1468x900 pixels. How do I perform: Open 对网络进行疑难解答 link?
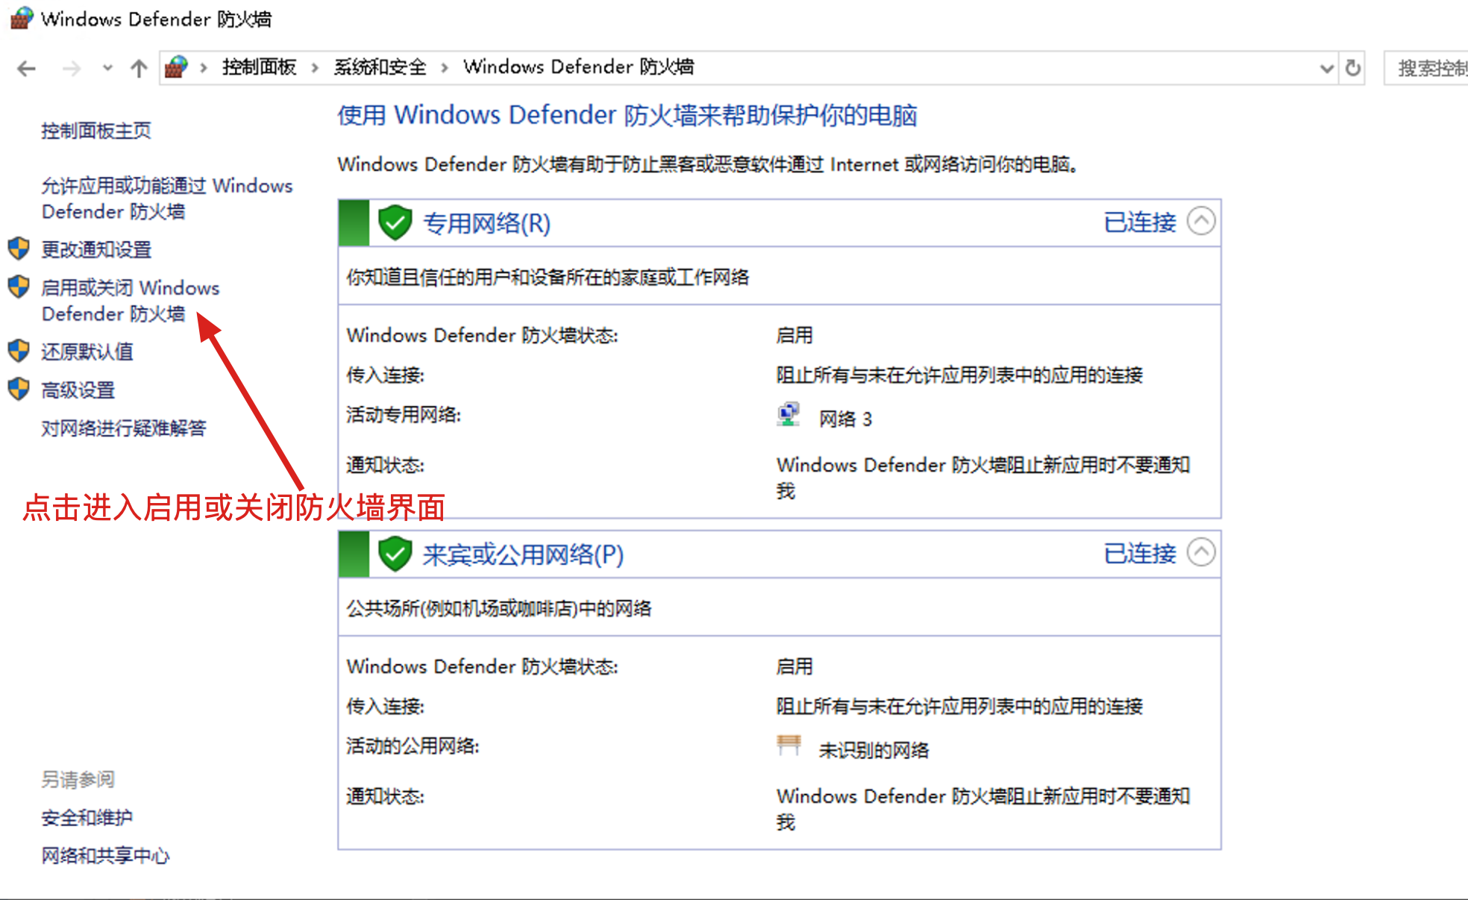124,428
